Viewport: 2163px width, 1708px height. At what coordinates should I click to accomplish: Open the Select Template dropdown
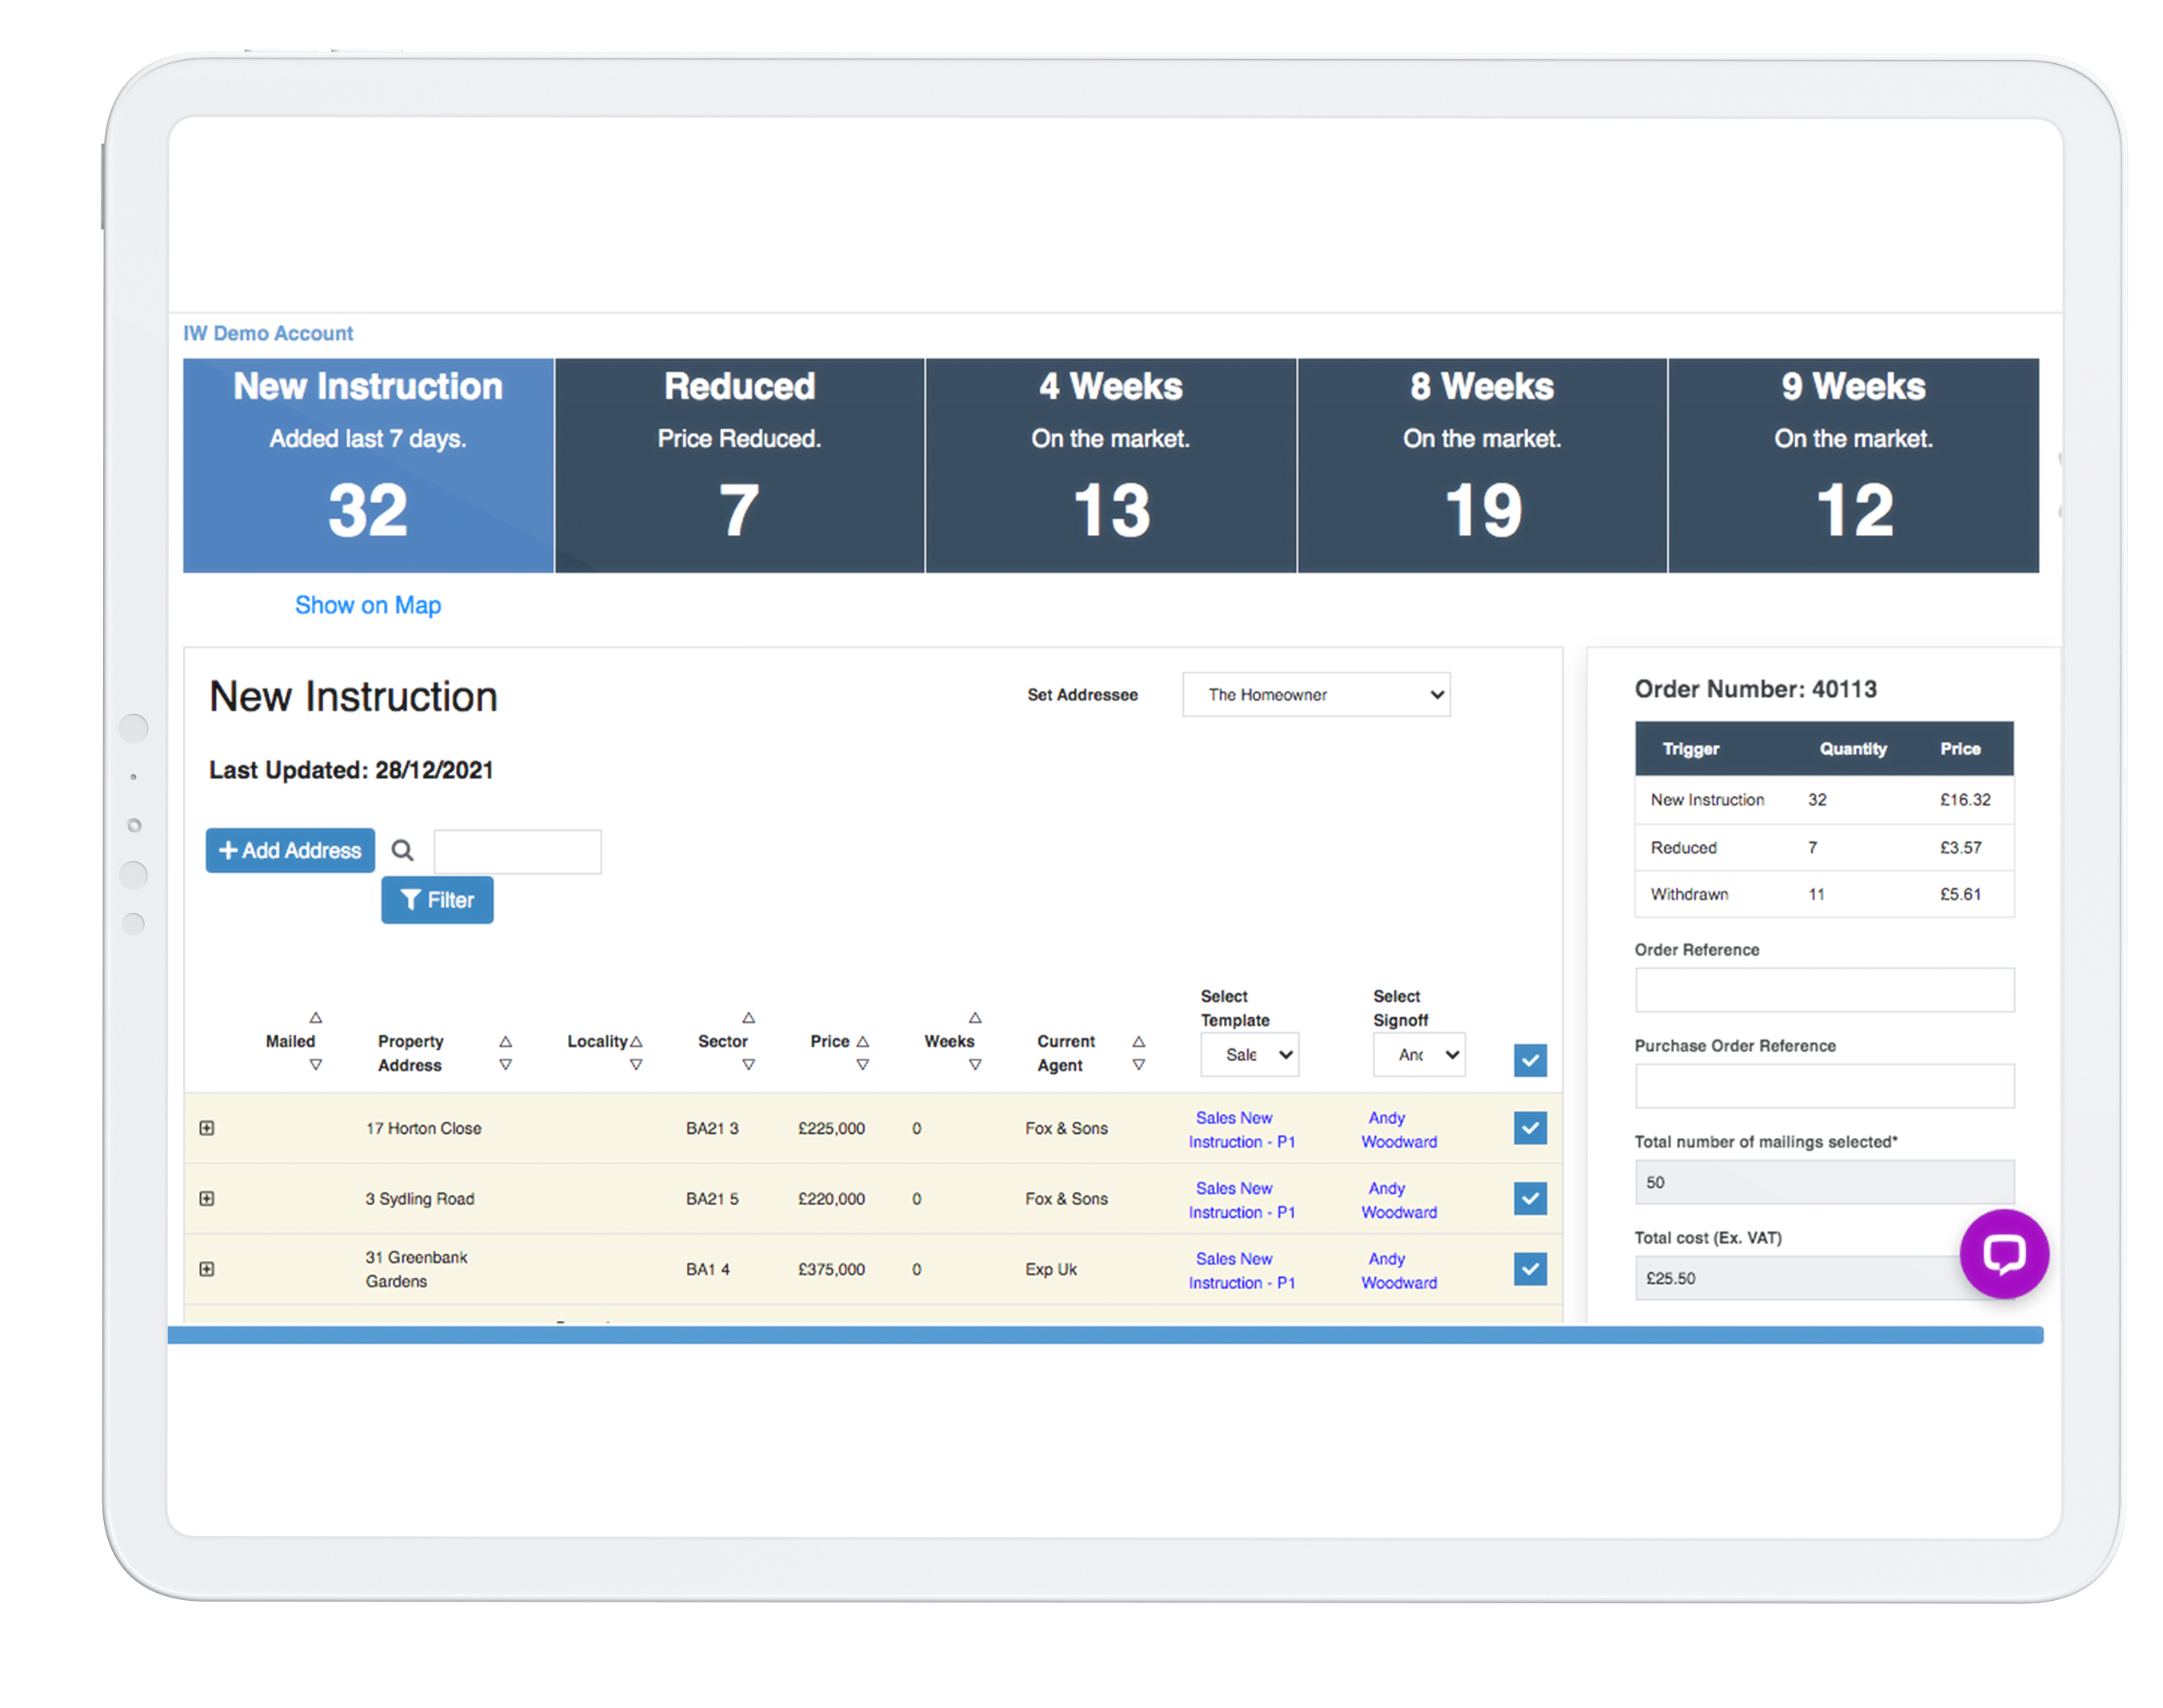click(1249, 1055)
